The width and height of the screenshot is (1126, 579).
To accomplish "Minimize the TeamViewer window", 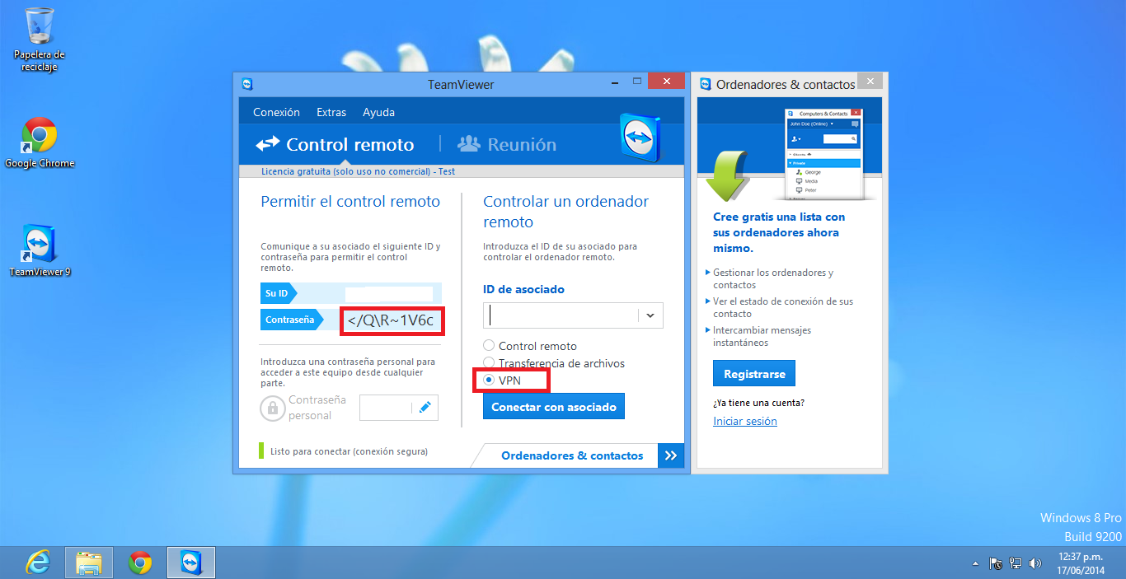I will (x=615, y=82).
